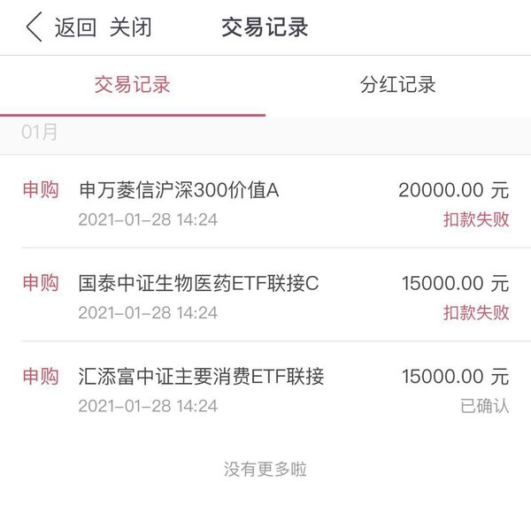Tap 15000.00 元 amount of 汇添富 record
This screenshot has height=505, width=531.
456,376
